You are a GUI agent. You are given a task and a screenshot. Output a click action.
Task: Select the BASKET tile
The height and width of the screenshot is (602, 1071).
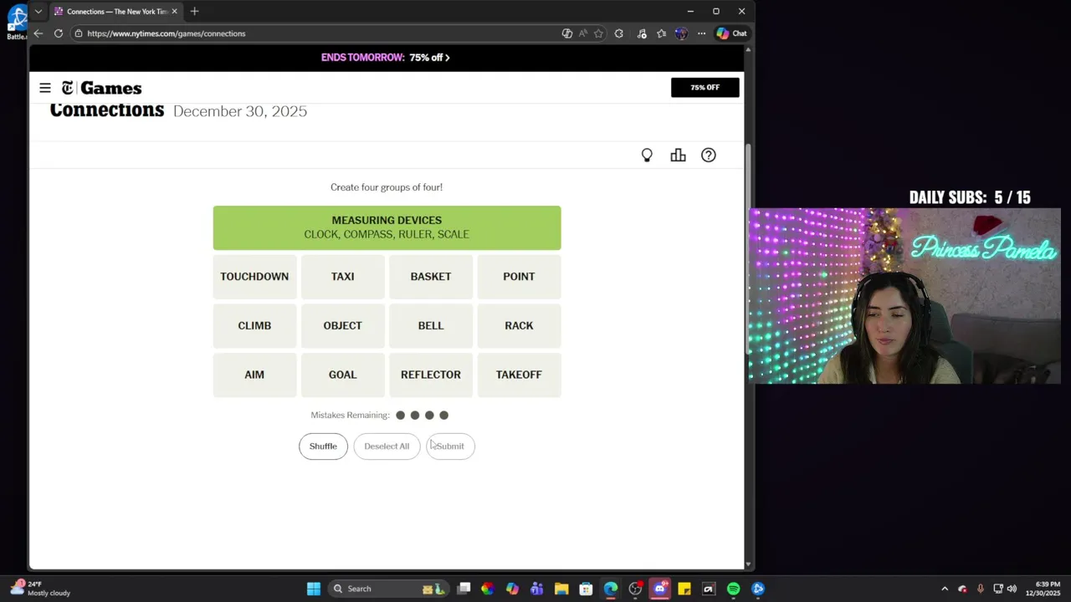coord(431,277)
